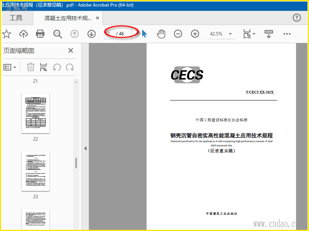Select the page 22 thumbnail
This screenshot has height=231, width=309.
[x=36, y=113]
